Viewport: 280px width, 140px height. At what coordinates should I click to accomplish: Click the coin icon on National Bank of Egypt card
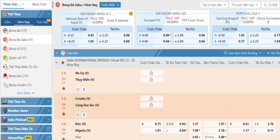131,14
